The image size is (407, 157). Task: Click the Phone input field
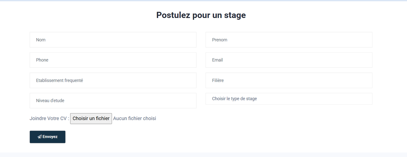[x=113, y=60]
